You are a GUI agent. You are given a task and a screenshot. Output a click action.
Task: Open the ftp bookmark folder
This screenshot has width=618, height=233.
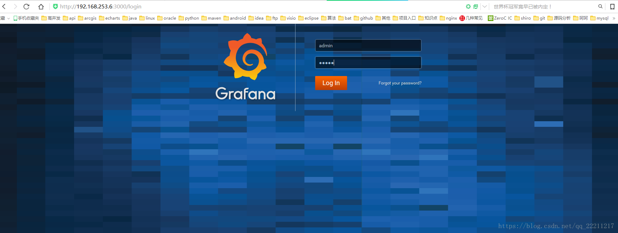[272, 18]
